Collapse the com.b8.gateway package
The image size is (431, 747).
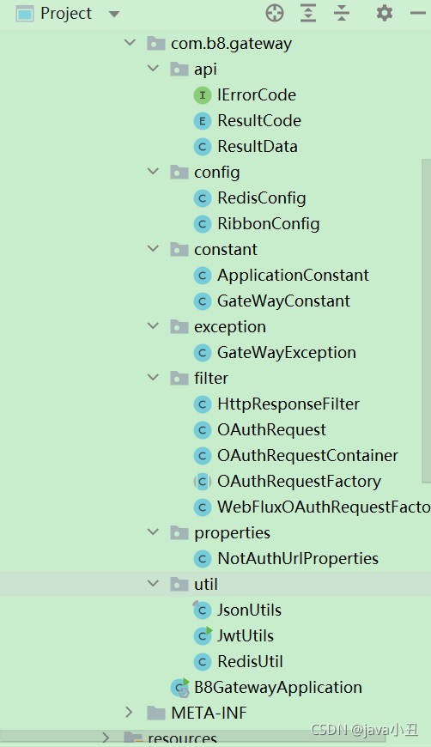(x=130, y=43)
